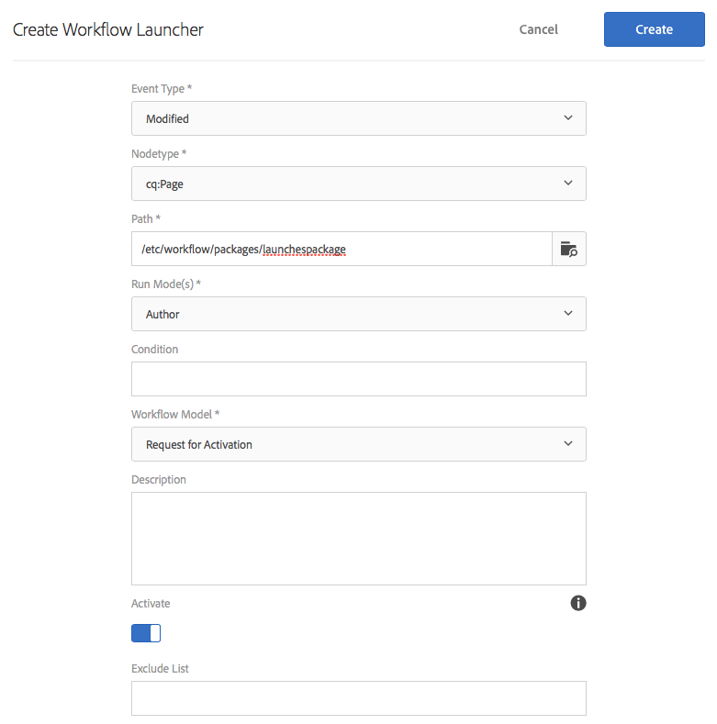
Task: Cancel the workflow launcher creation
Action: click(539, 29)
